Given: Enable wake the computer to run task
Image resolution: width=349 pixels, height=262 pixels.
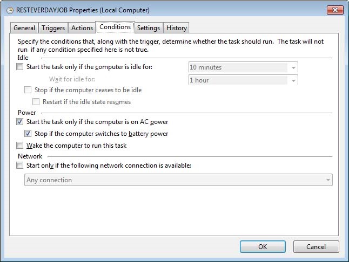Looking at the screenshot, I should (x=20, y=146).
